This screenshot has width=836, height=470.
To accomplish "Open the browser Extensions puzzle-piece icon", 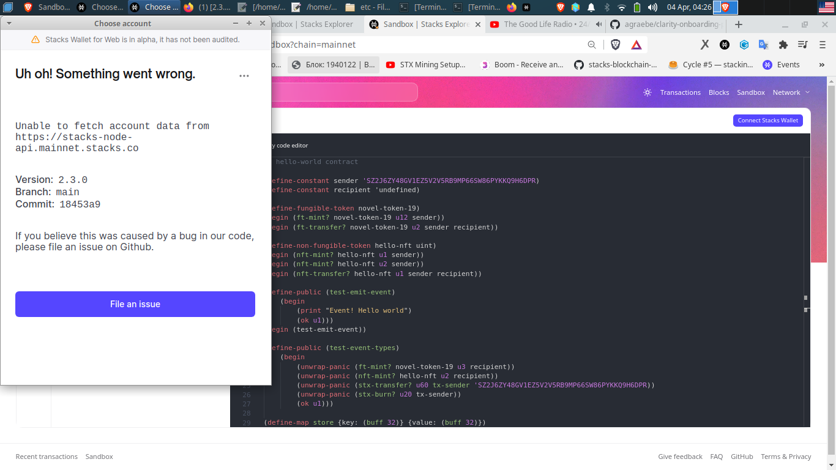I will (x=784, y=44).
